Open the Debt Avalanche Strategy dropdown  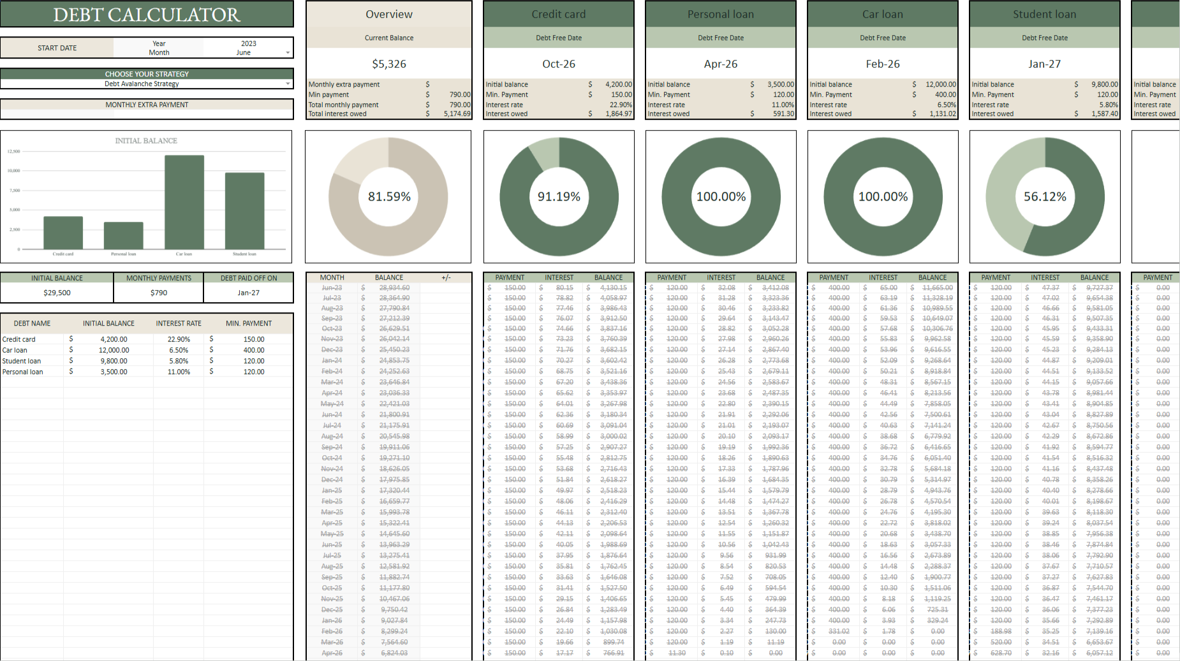coord(288,84)
